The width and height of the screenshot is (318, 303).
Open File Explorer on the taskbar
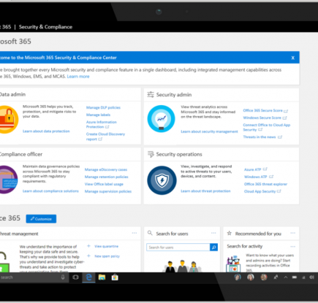(x=102, y=277)
